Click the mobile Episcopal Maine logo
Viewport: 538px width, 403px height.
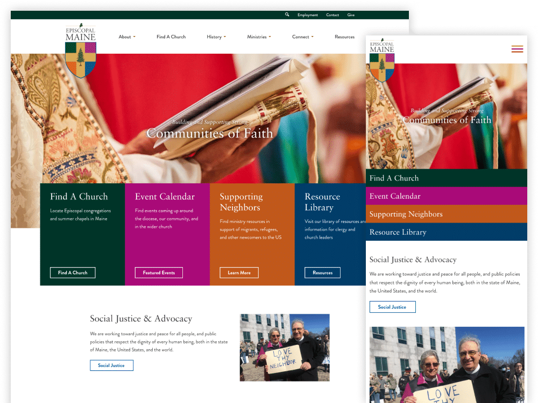click(x=381, y=60)
